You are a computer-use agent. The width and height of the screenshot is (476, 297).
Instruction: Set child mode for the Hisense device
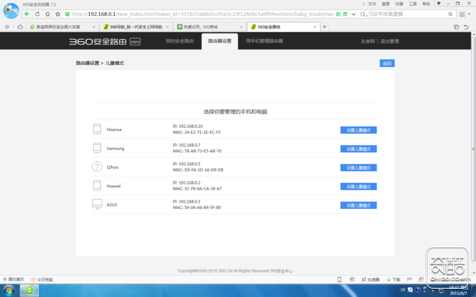tap(358, 130)
